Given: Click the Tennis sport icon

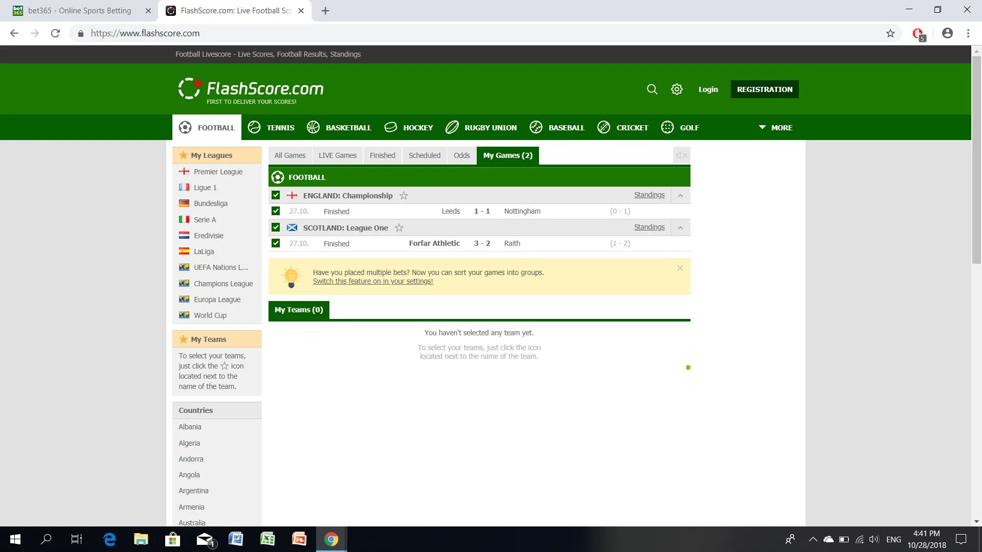Looking at the screenshot, I should tap(255, 127).
